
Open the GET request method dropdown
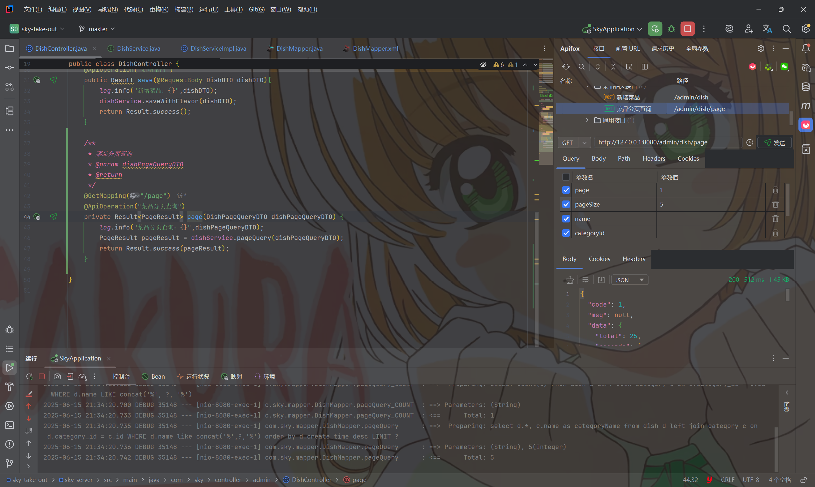(x=574, y=143)
